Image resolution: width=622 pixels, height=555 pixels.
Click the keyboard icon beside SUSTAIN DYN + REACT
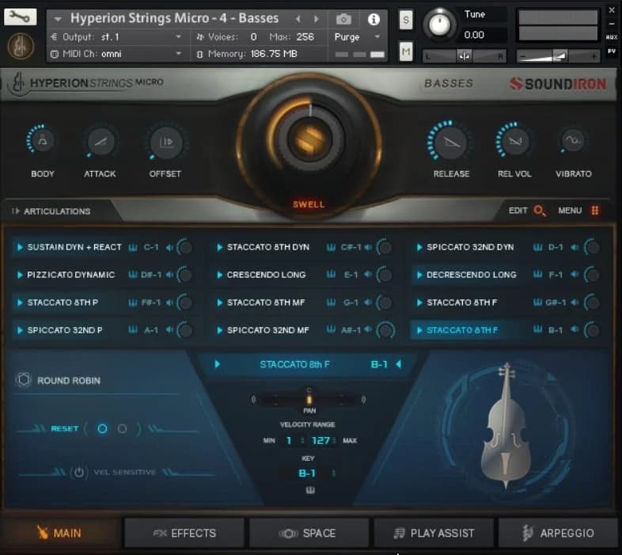coord(133,248)
